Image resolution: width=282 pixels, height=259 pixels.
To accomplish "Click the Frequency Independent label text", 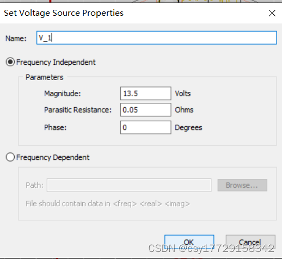I will pyautogui.click(x=56, y=62).
